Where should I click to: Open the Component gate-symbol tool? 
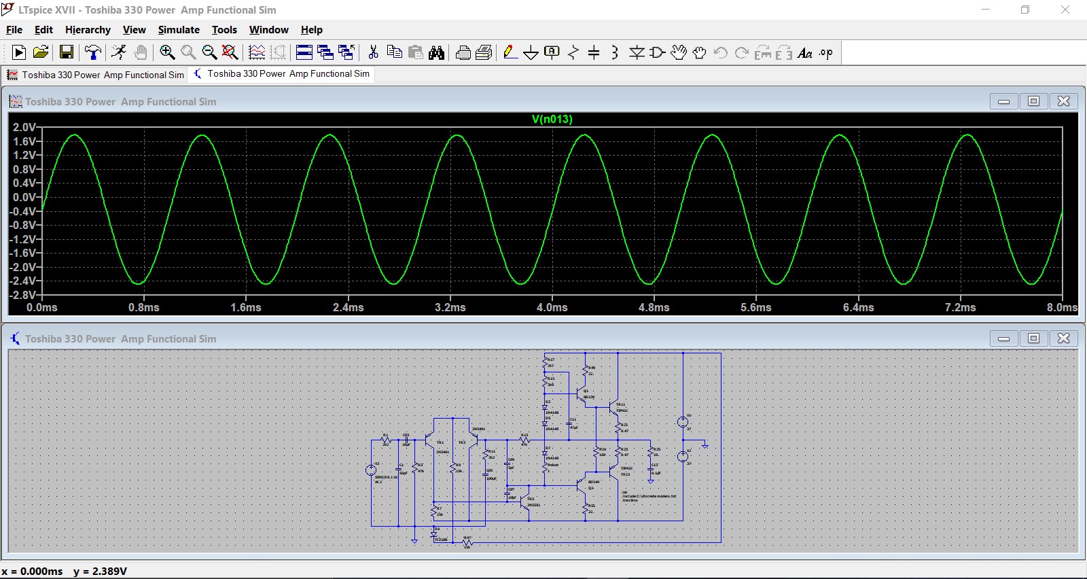point(657,52)
